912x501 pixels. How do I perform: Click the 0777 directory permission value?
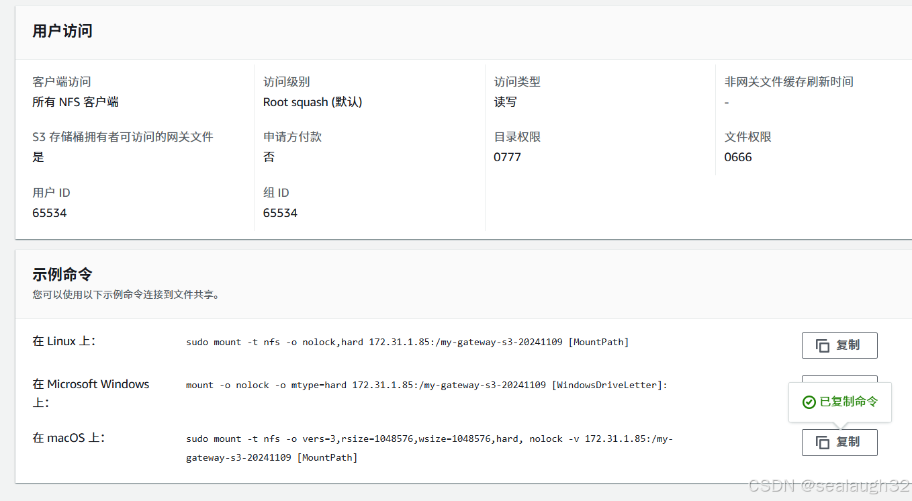(508, 157)
